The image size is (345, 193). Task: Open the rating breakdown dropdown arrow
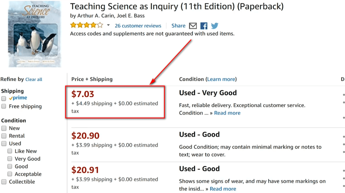(x=108, y=25)
